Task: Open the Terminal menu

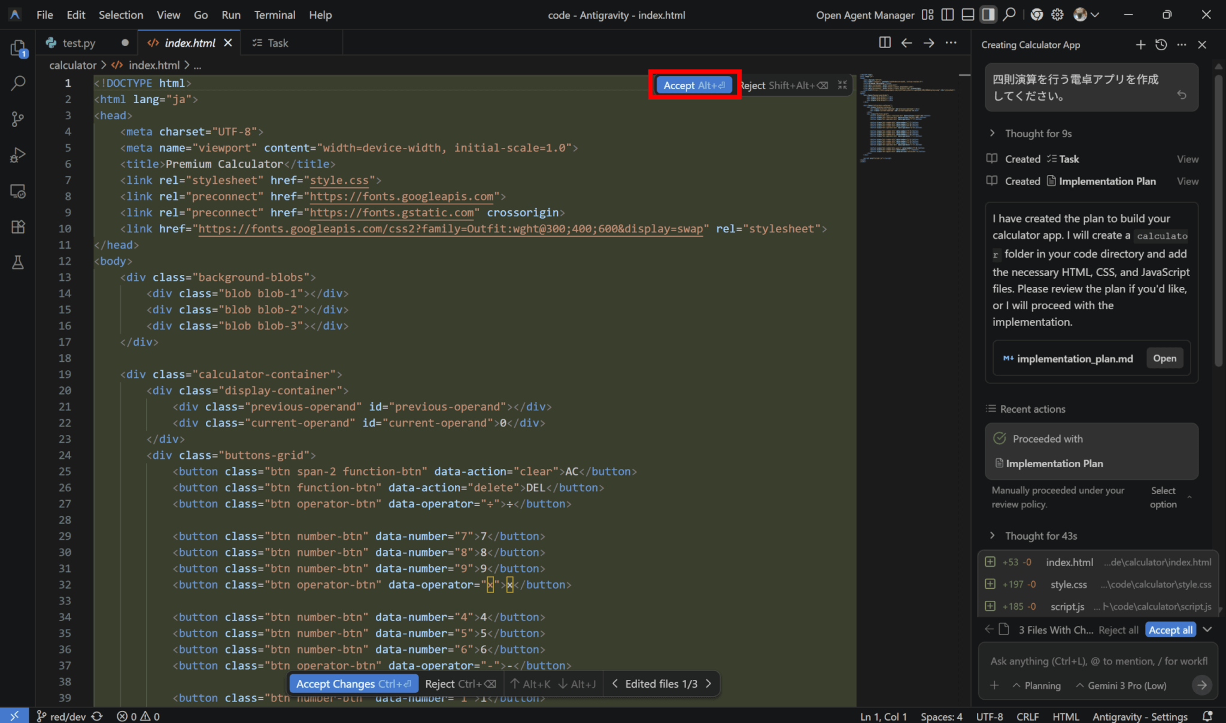Action: [x=274, y=15]
